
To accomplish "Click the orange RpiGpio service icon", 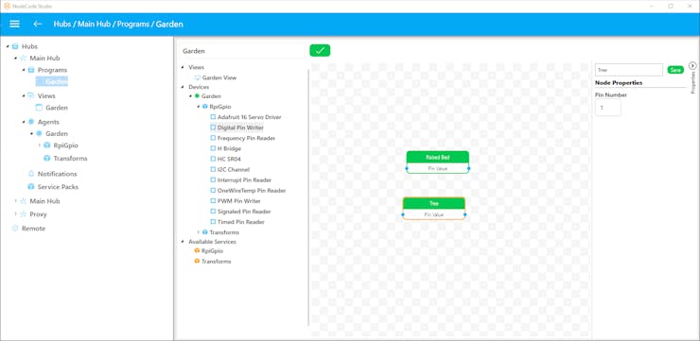I will click(197, 251).
